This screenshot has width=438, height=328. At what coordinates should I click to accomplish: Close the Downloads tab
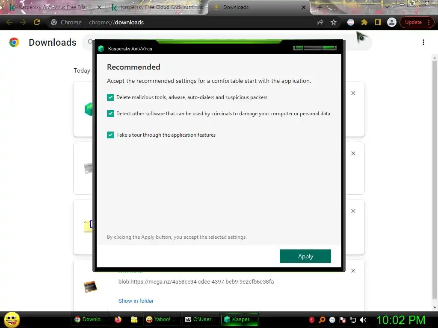point(304,7)
